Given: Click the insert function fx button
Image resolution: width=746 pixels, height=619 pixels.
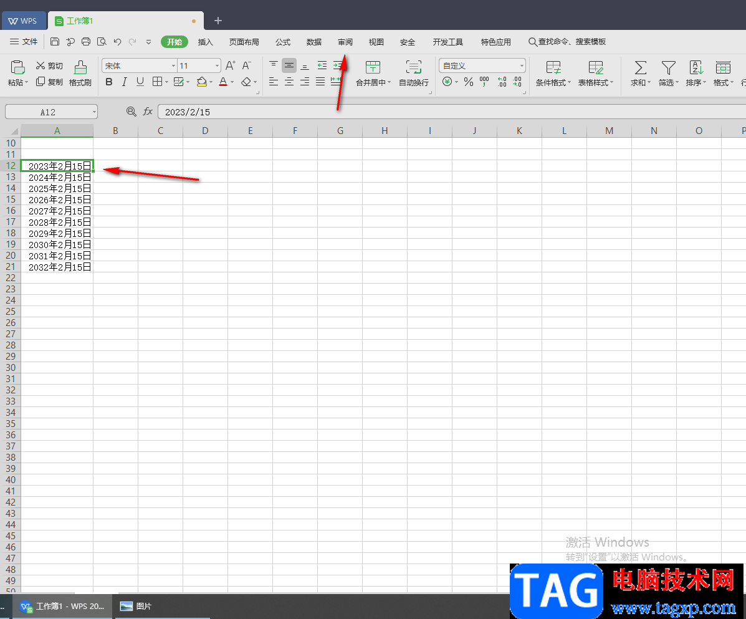Looking at the screenshot, I should [148, 112].
